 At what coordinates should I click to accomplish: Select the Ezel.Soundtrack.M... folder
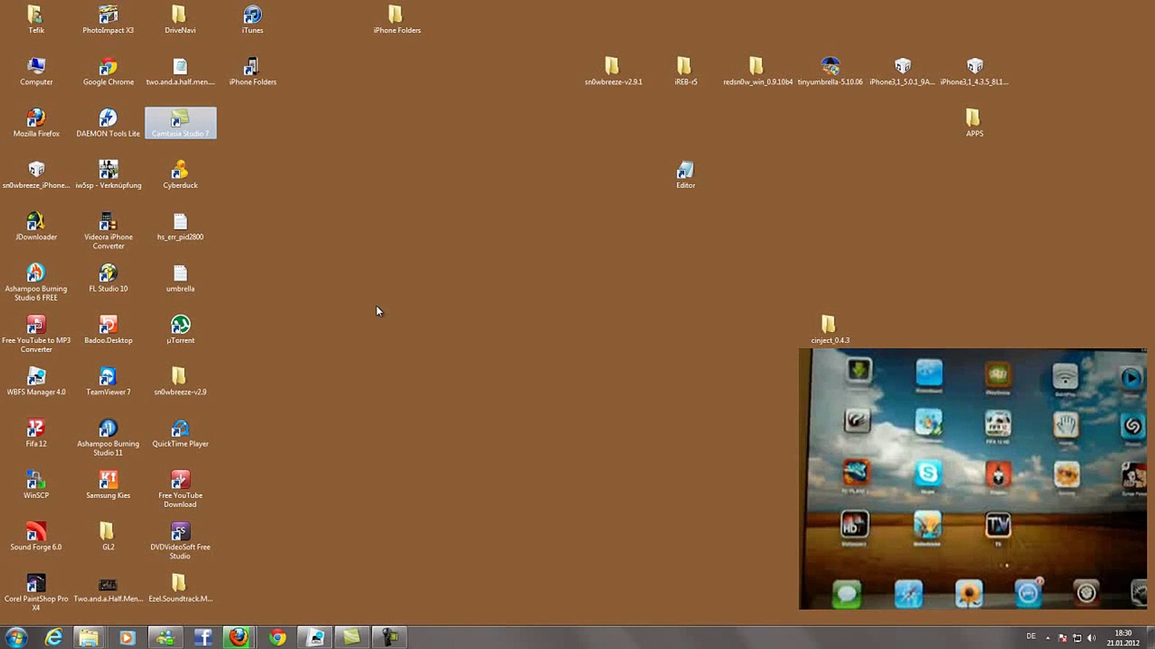[180, 588]
